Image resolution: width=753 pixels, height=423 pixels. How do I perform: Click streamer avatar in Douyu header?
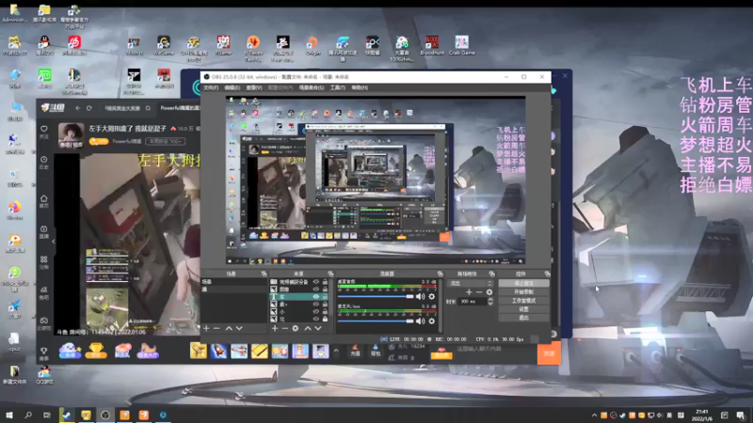(72, 134)
